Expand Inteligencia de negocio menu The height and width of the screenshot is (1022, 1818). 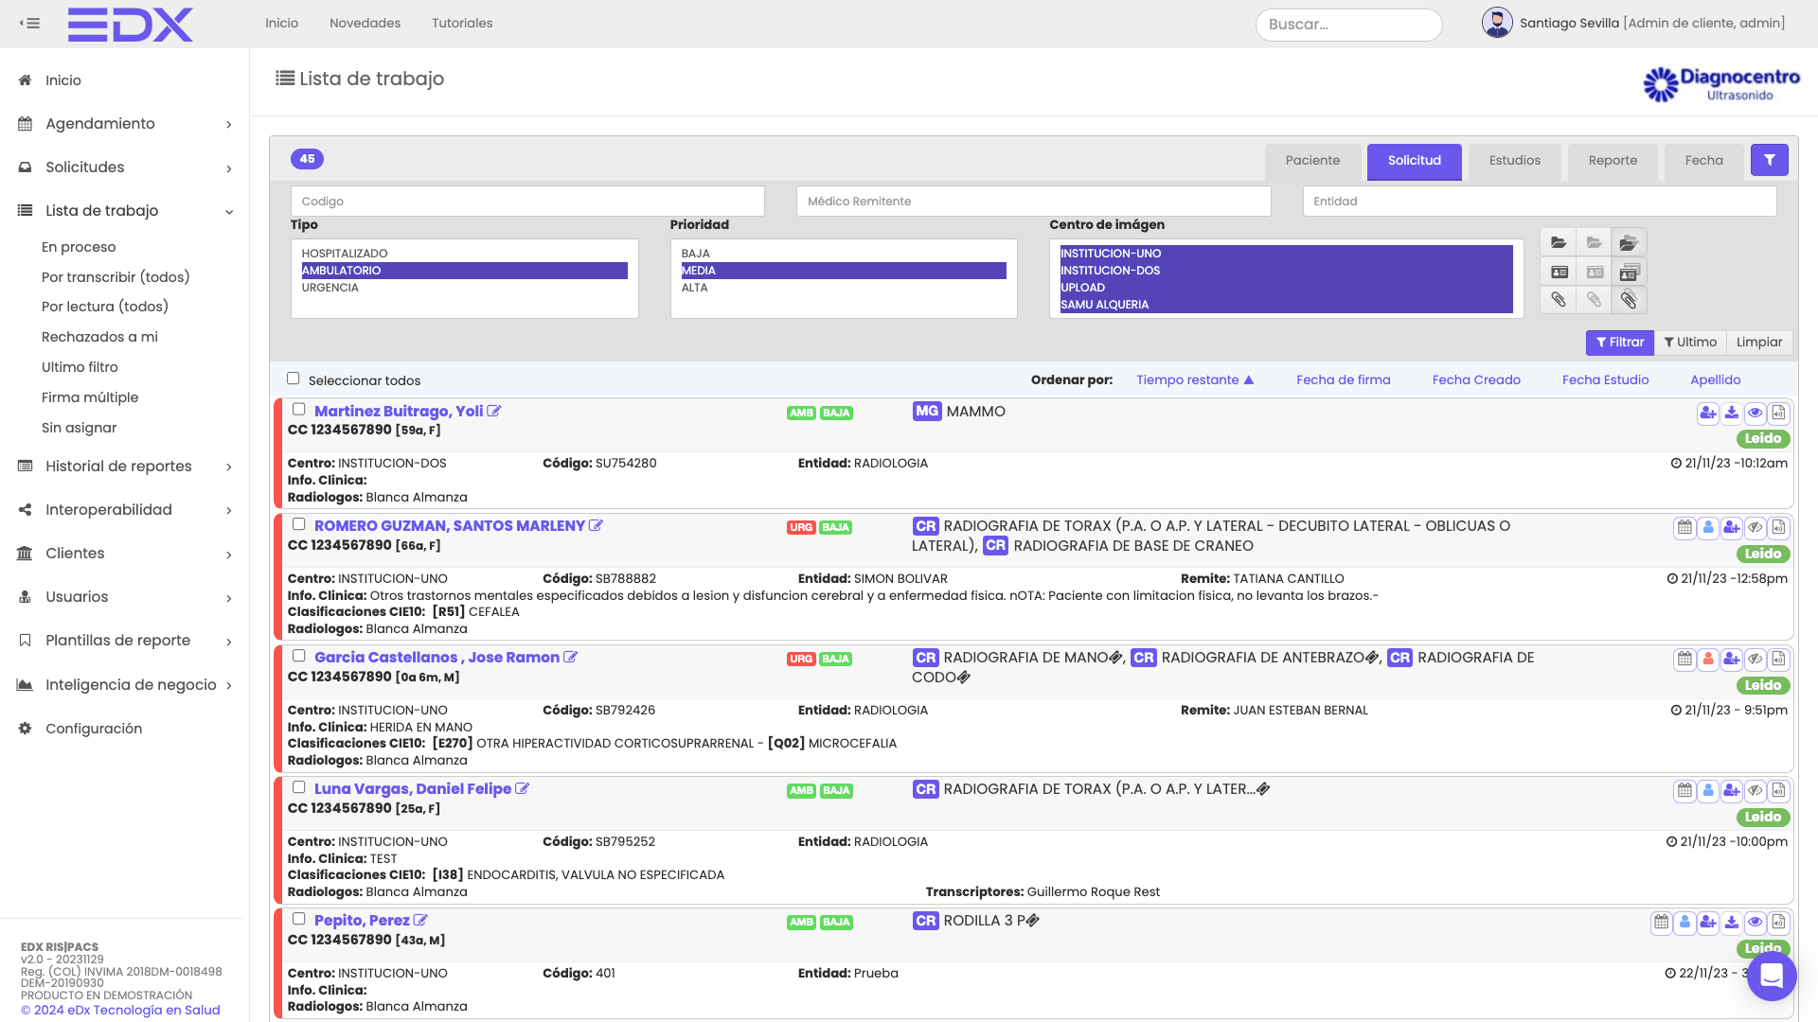coord(125,685)
